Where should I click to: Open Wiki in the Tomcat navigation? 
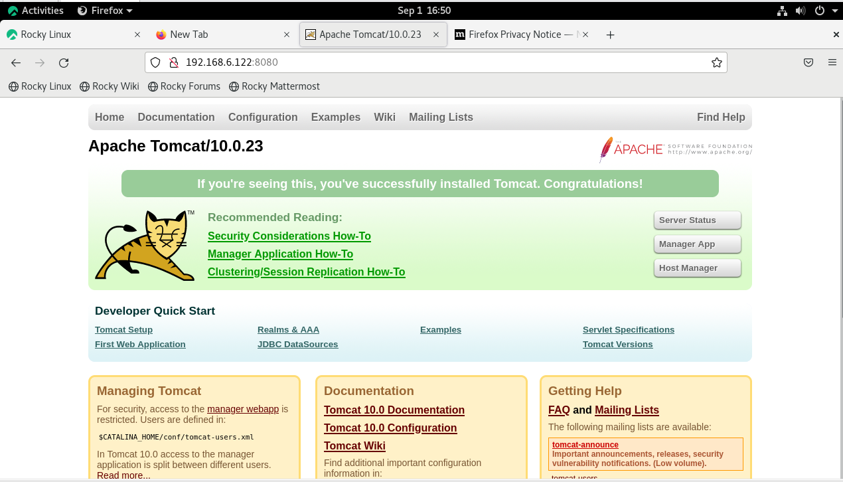point(384,117)
